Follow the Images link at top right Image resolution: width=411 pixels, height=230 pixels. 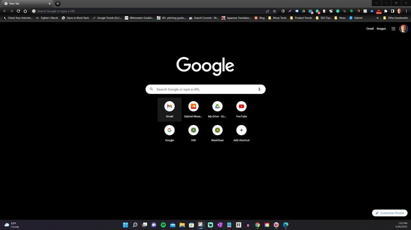coord(381,29)
